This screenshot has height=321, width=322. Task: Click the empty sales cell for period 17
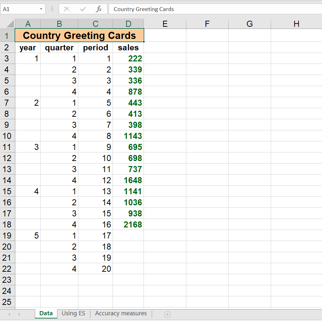pos(128,236)
